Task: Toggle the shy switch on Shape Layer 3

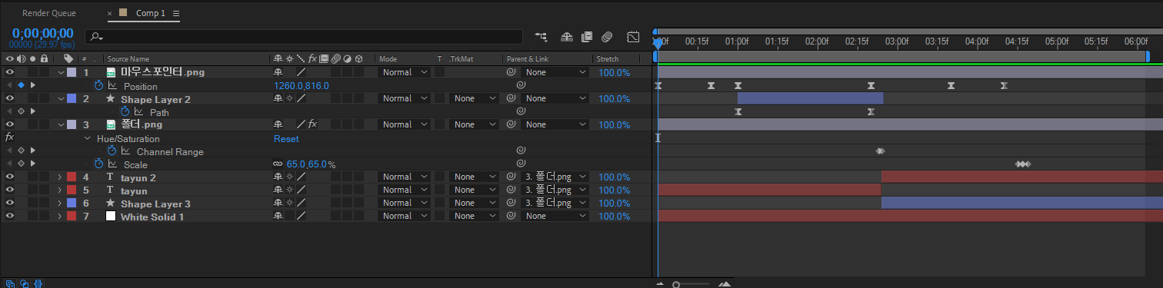Action: click(278, 203)
